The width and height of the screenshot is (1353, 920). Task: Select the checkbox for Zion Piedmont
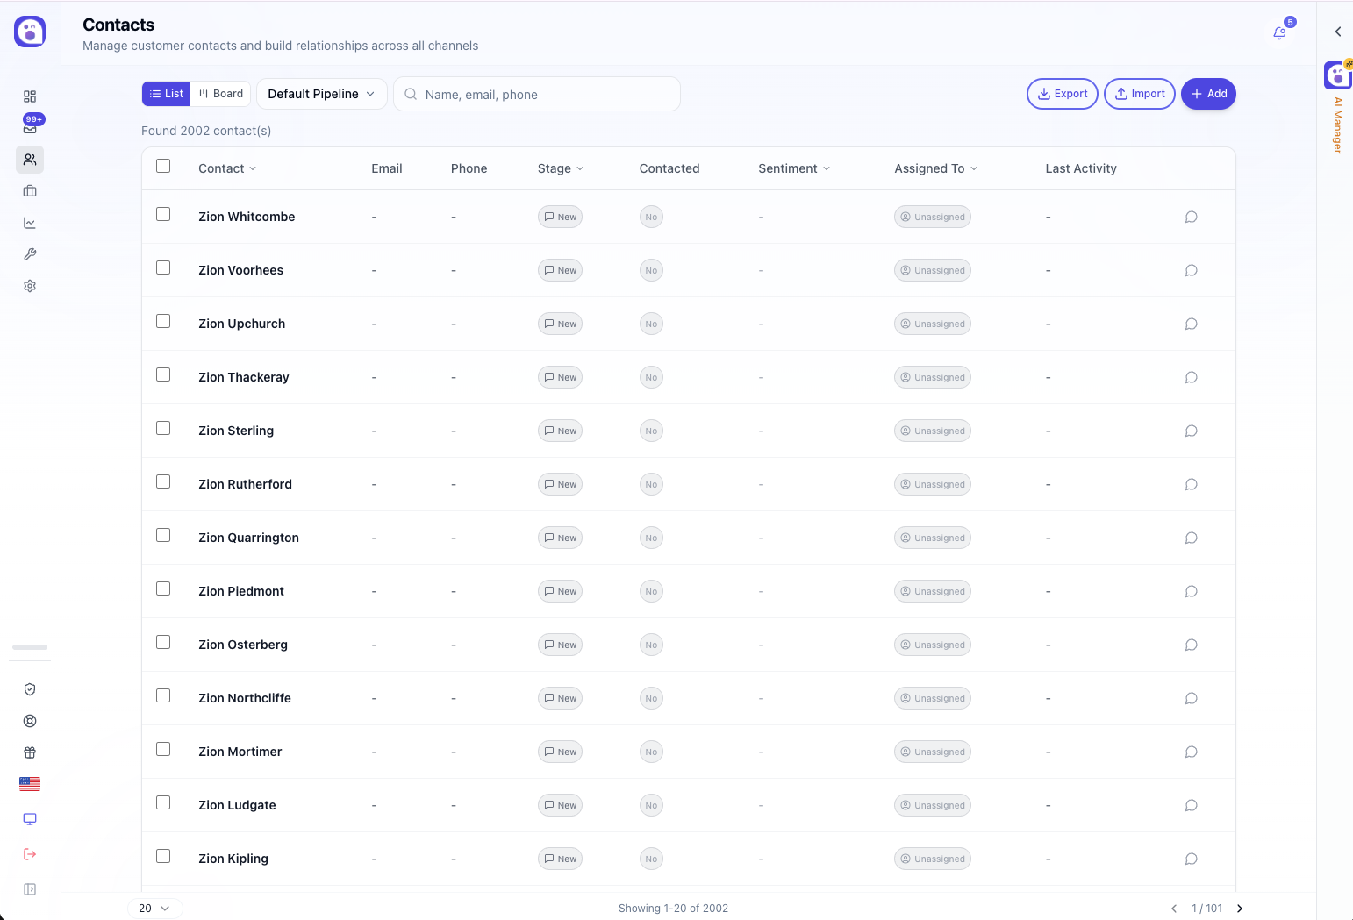[163, 588]
